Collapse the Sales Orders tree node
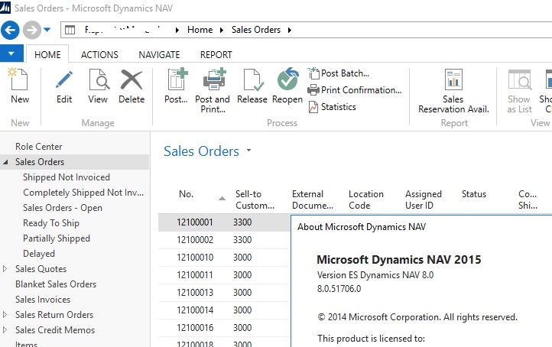This screenshot has height=347, width=552. click(5, 162)
